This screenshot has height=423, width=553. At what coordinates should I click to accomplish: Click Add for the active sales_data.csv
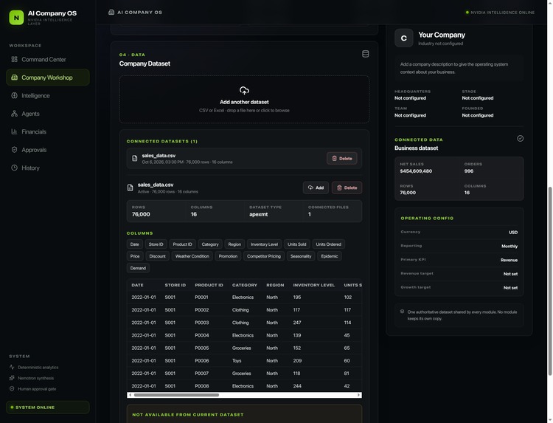click(316, 188)
